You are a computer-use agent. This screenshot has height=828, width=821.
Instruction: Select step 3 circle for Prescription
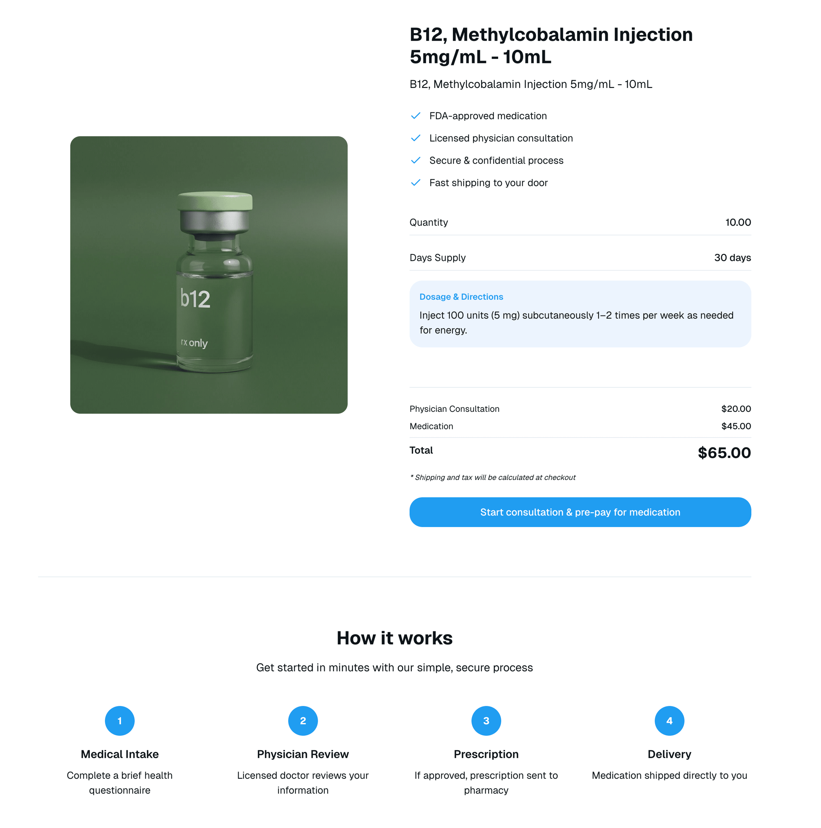(486, 721)
